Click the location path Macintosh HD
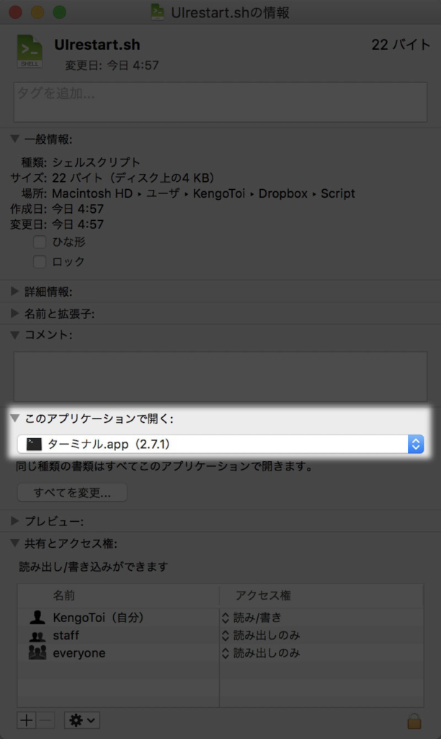441x739 pixels. pyautogui.click(x=92, y=193)
